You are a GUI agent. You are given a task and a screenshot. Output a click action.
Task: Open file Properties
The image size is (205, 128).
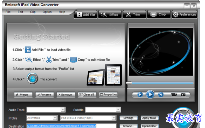point(108,94)
